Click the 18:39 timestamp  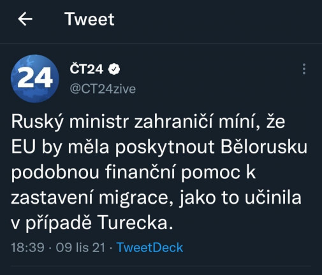27,248
